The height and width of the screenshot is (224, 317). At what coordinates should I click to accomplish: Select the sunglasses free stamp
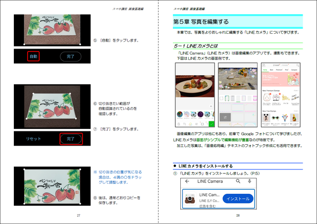(x=275, y=118)
